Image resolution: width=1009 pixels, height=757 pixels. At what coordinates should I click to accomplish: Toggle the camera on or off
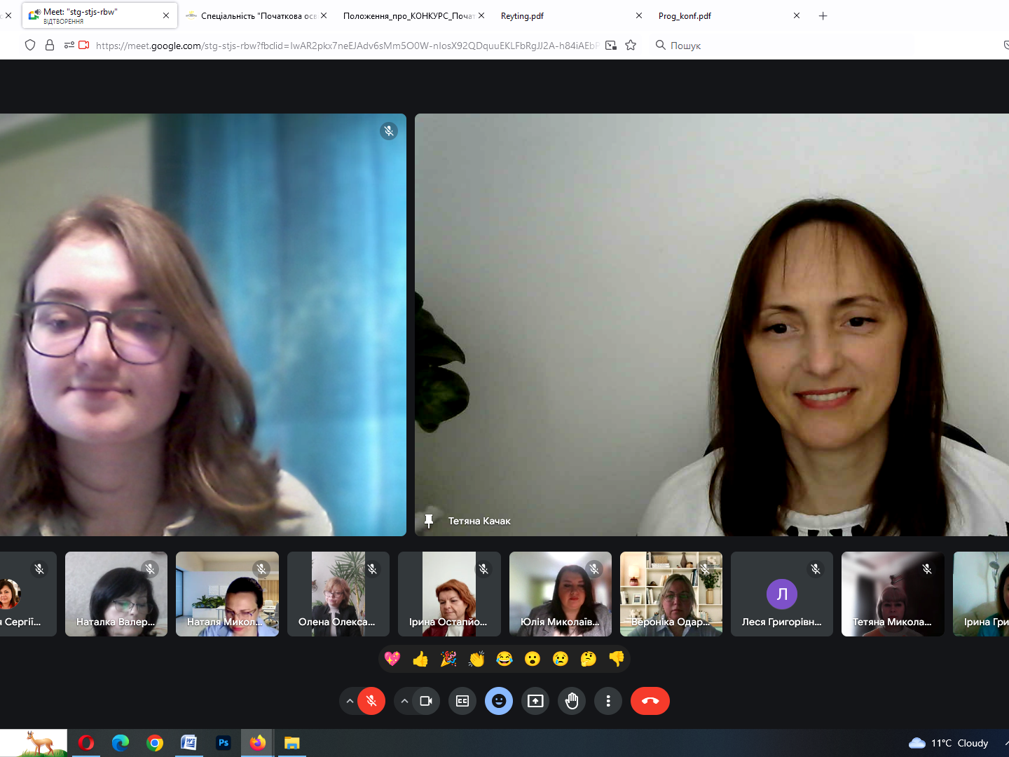tap(426, 701)
